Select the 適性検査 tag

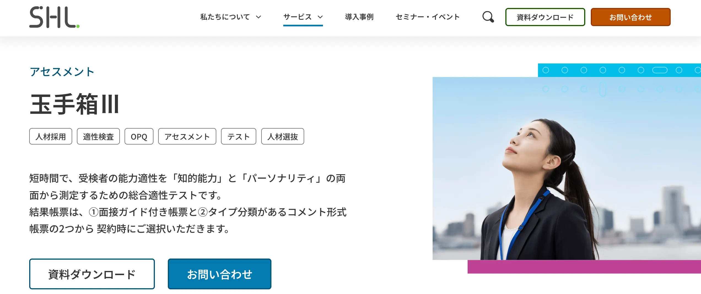(98, 136)
